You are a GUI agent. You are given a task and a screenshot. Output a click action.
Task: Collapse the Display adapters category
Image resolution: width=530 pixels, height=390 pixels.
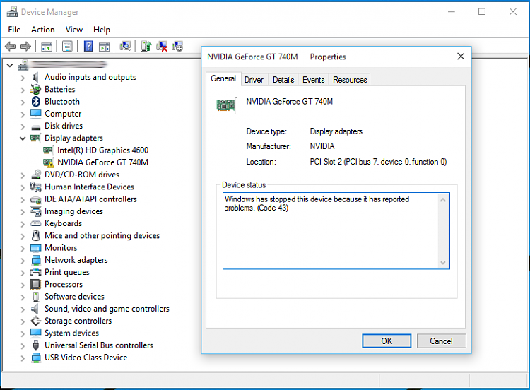23,138
